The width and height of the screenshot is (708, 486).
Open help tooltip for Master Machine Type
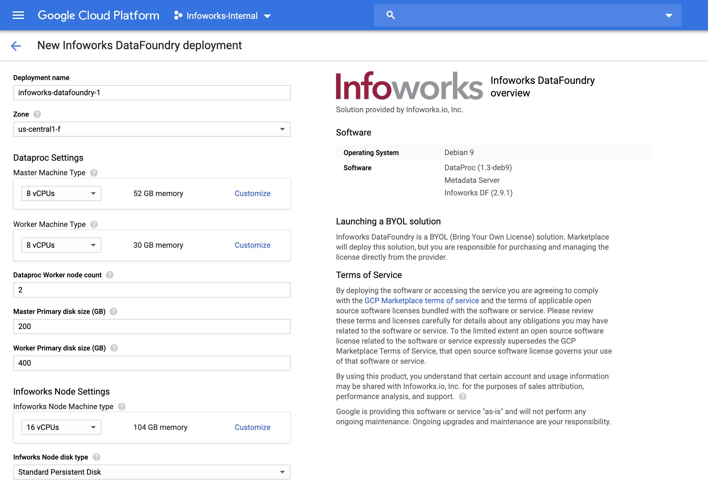94,173
